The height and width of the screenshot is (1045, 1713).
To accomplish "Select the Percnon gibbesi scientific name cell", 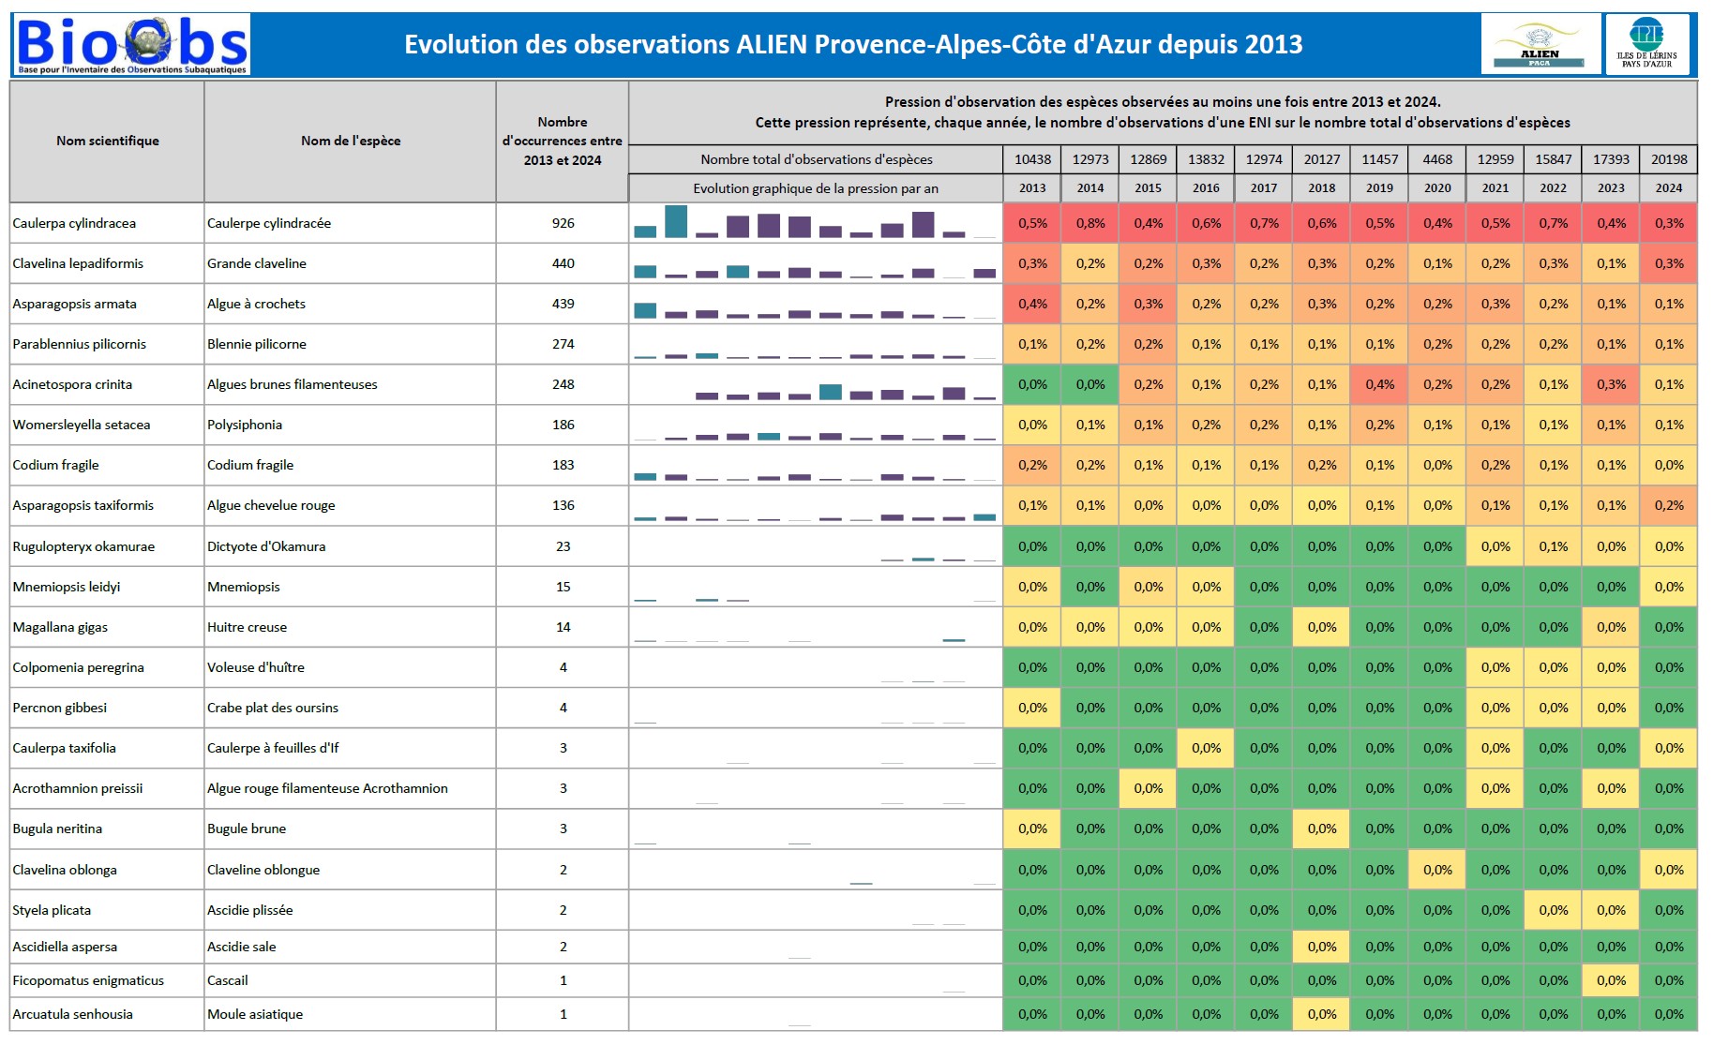I will pyautogui.click(x=60, y=709).
